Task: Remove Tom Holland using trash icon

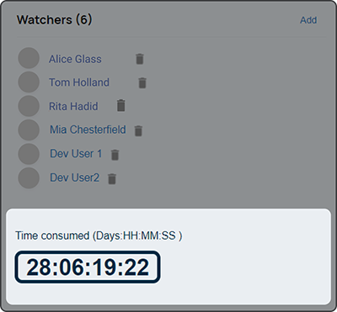Action: pos(142,83)
